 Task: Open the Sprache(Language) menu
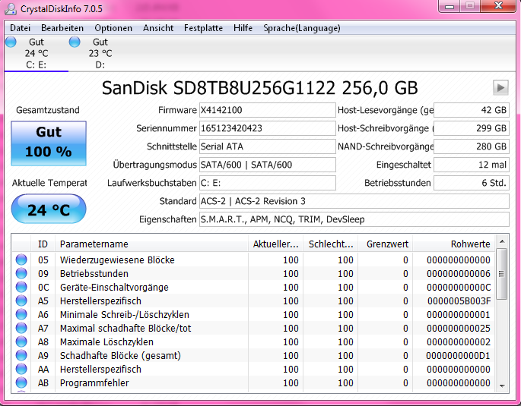point(302,28)
